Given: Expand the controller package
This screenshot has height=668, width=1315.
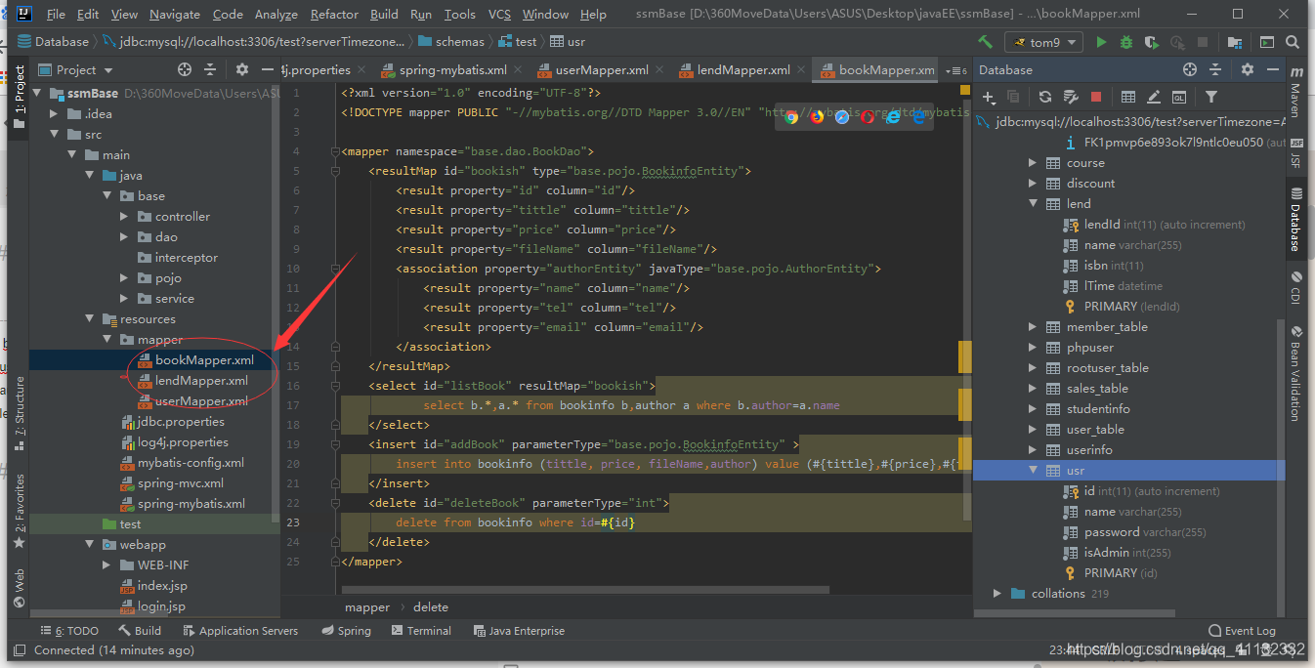Looking at the screenshot, I should (124, 217).
